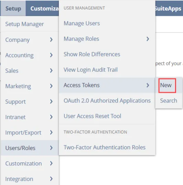Screen dimensions: 183x185
Task: Expand the Customization chevron in dropdown list
Action: coord(51,163)
